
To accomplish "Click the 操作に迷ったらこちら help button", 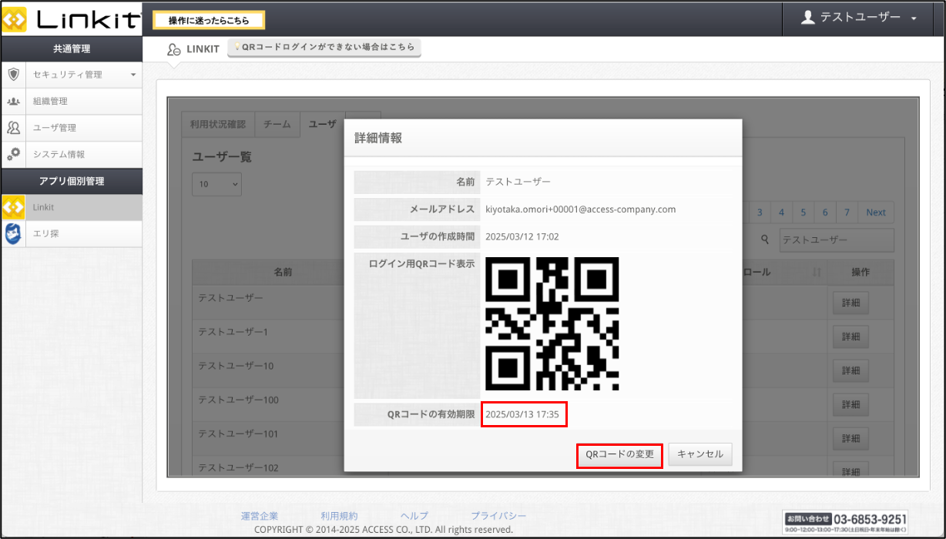I will [x=209, y=21].
